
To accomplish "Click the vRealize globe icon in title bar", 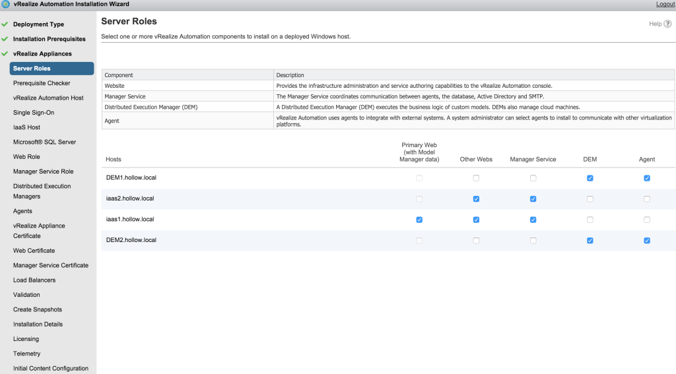I will (5, 4).
